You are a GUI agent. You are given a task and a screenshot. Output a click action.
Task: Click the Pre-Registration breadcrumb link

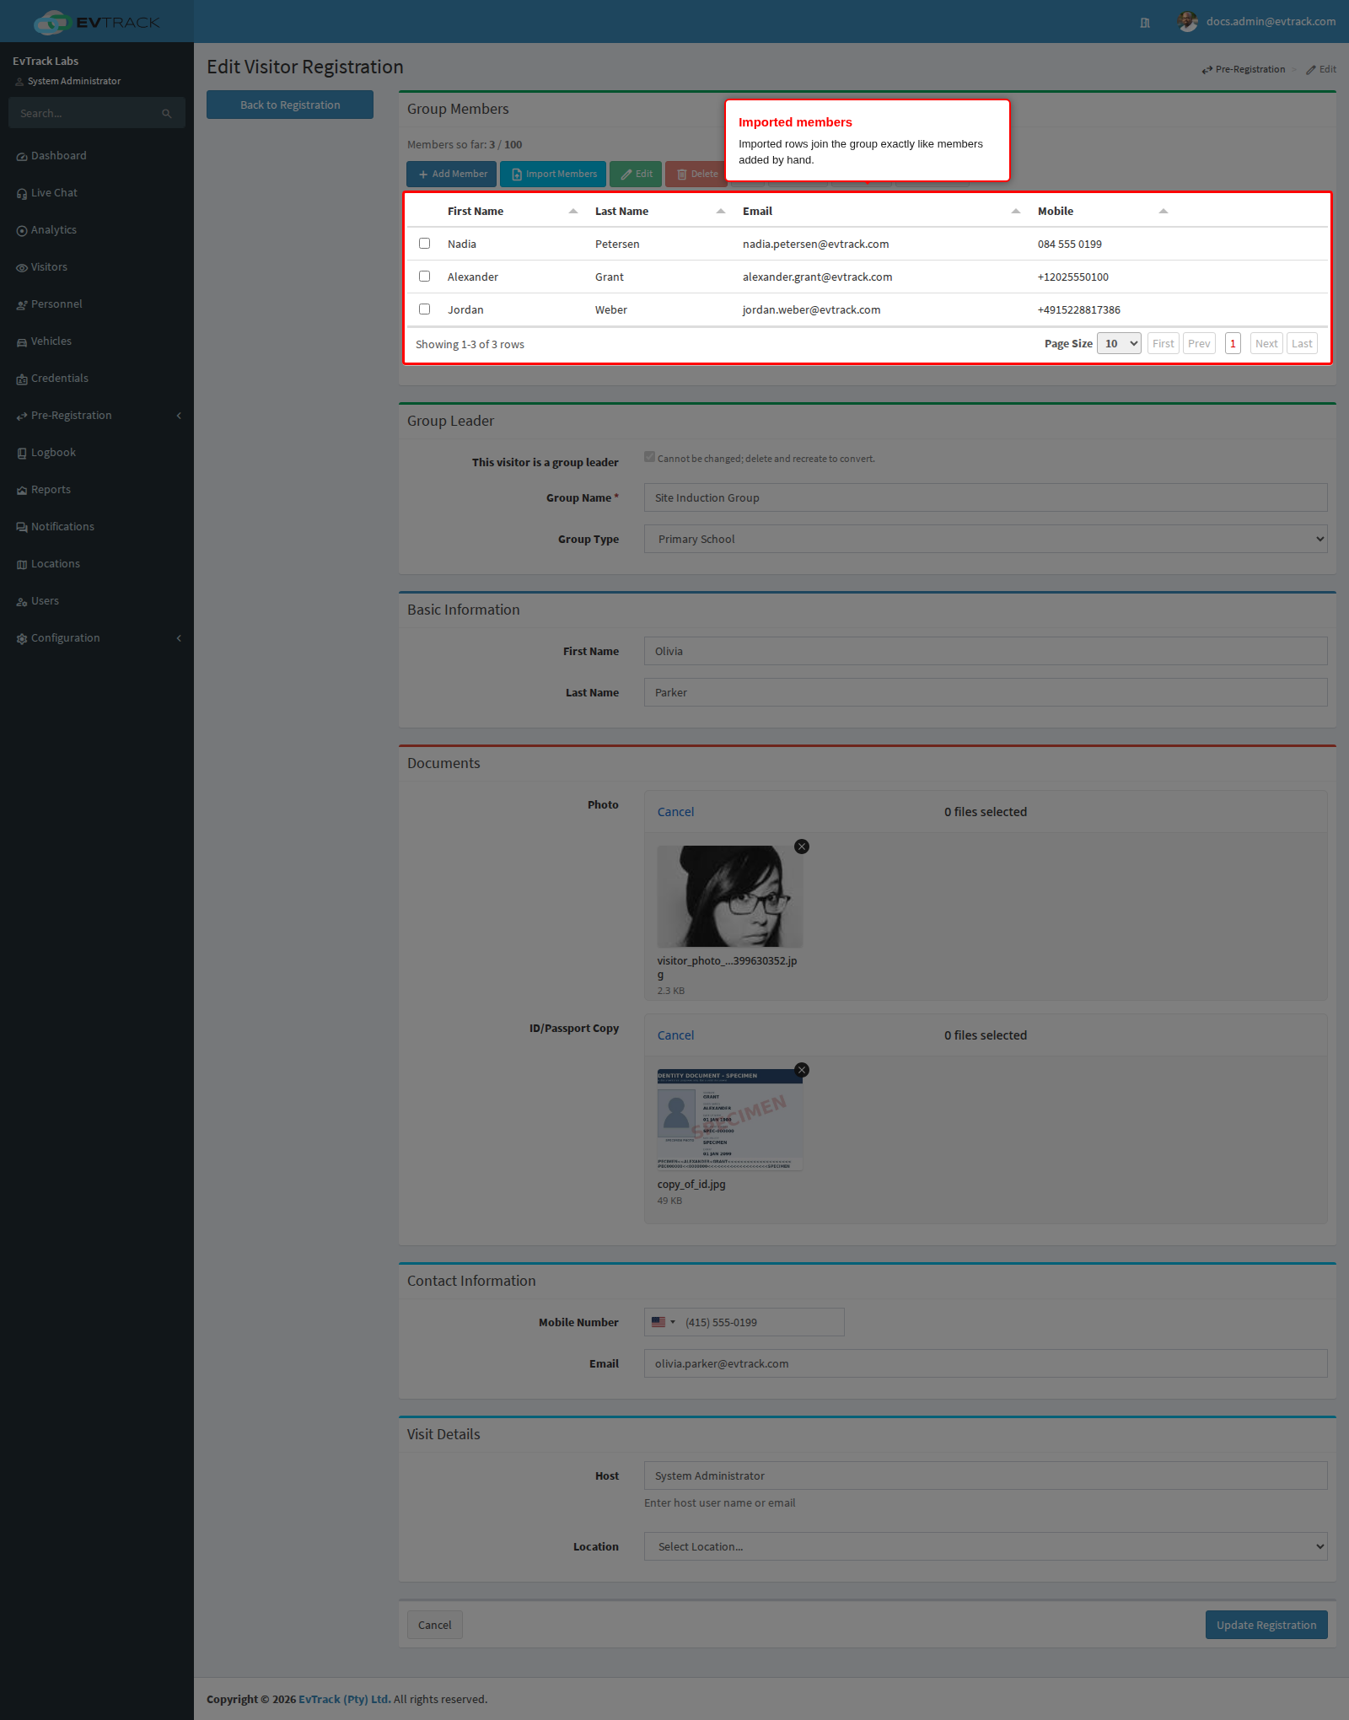pyautogui.click(x=1244, y=69)
